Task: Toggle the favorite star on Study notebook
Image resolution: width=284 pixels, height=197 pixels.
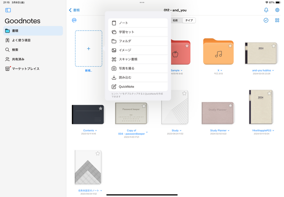Action: pos(184,94)
